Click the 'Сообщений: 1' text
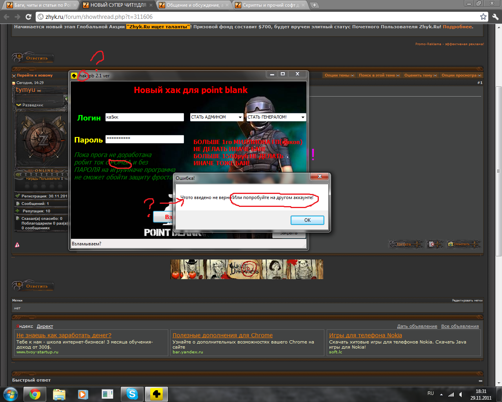This screenshot has height=402, width=502. click(x=35, y=203)
